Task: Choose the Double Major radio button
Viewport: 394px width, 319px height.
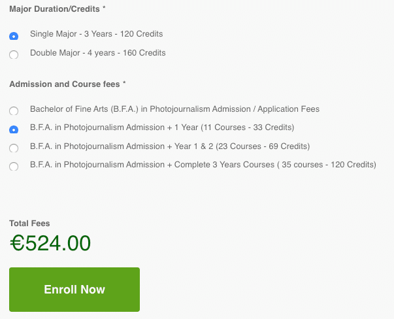Action: [14, 55]
